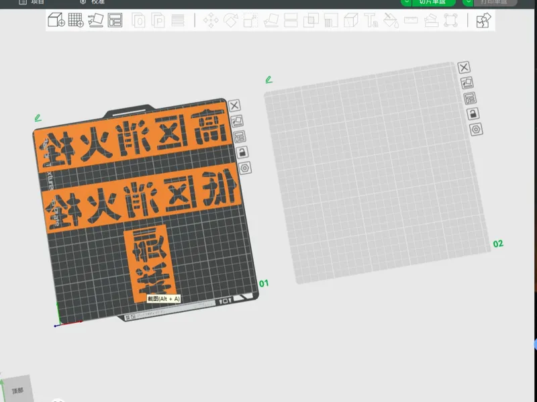Select the Color painting bucket tool

[x=391, y=21]
